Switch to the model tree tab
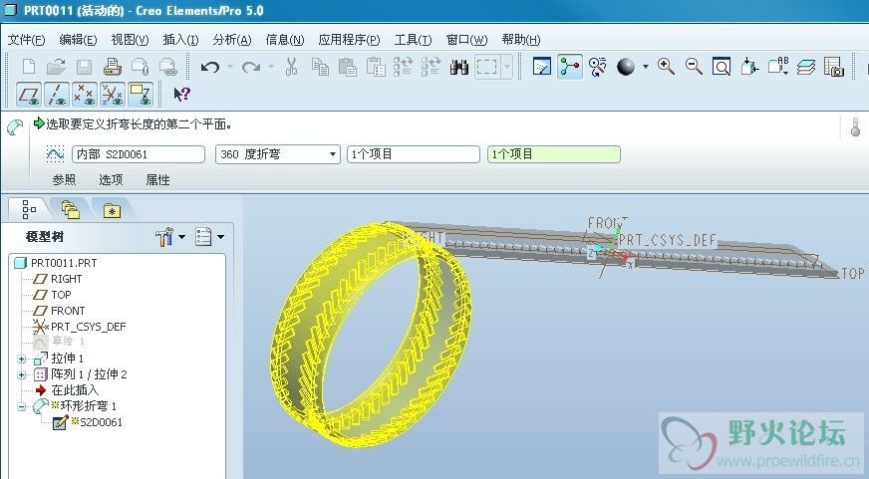Viewport: 869px width, 479px height. [29, 209]
